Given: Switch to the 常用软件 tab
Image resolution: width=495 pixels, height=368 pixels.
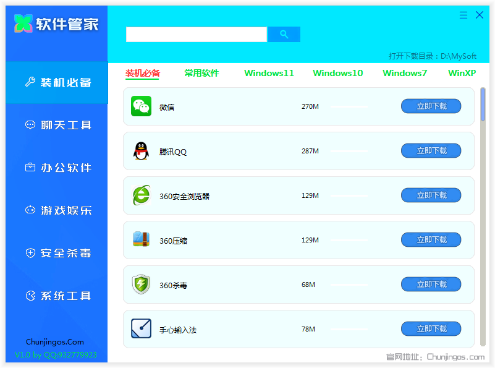Looking at the screenshot, I should point(201,73).
